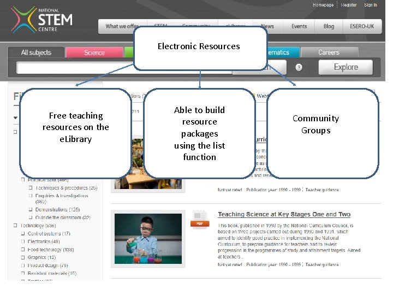Click the Teacher guidance text under Teaching Science
Screen dimensions: 393x295
[322, 264]
